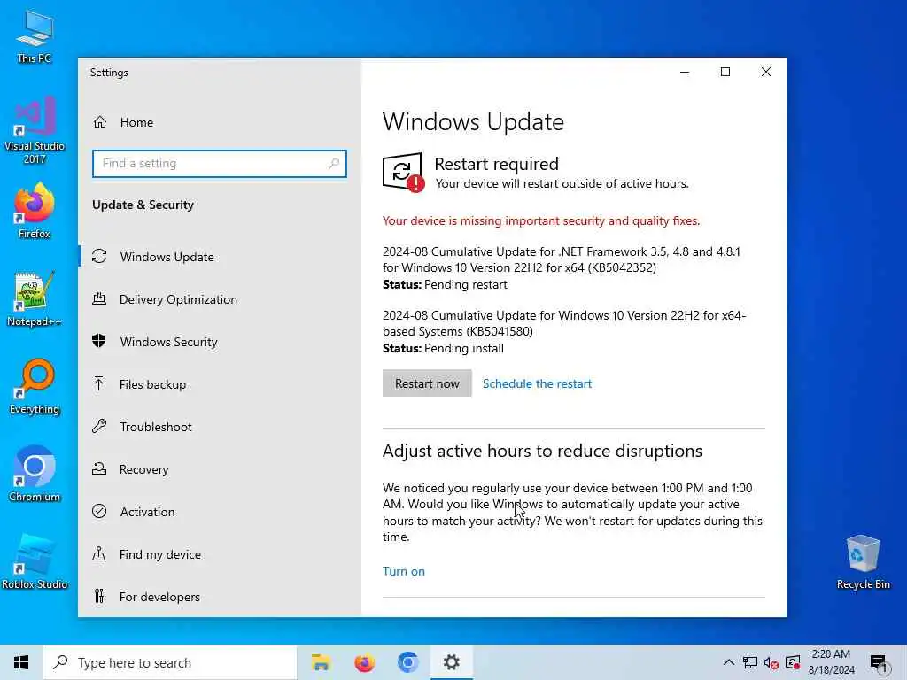Go to the Recovery page

pos(220,469)
